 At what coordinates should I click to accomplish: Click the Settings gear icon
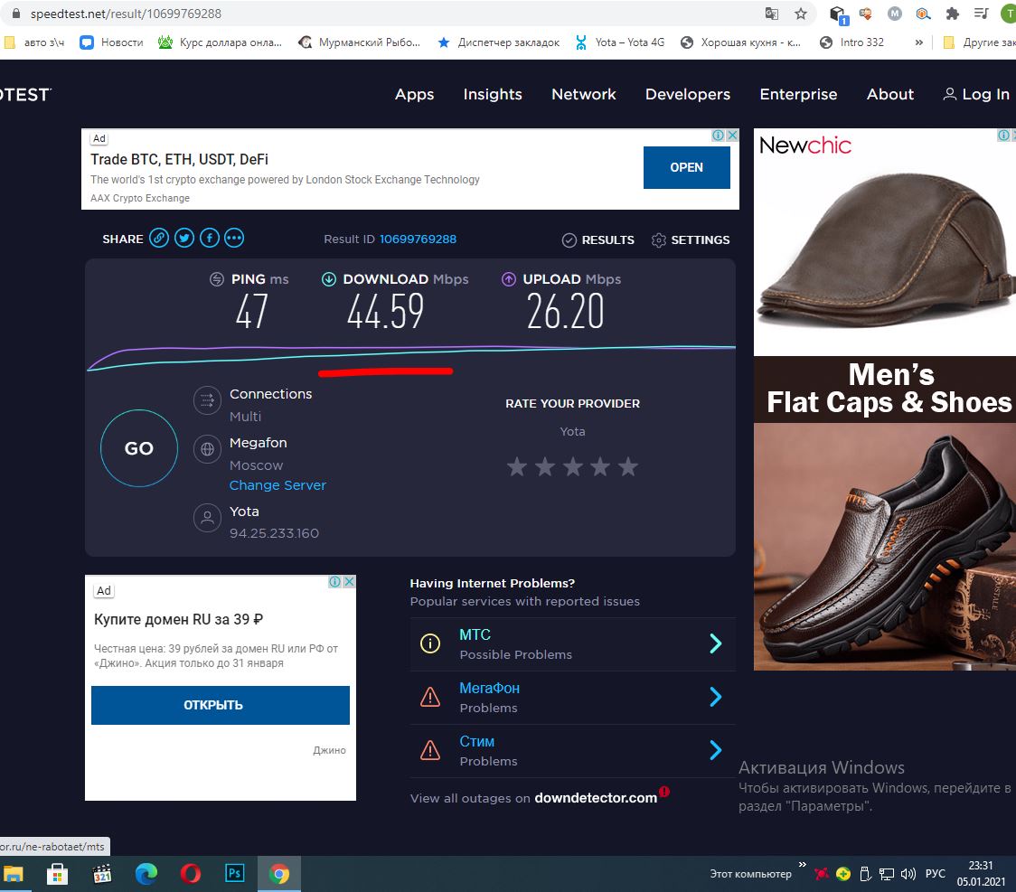tap(658, 240)
